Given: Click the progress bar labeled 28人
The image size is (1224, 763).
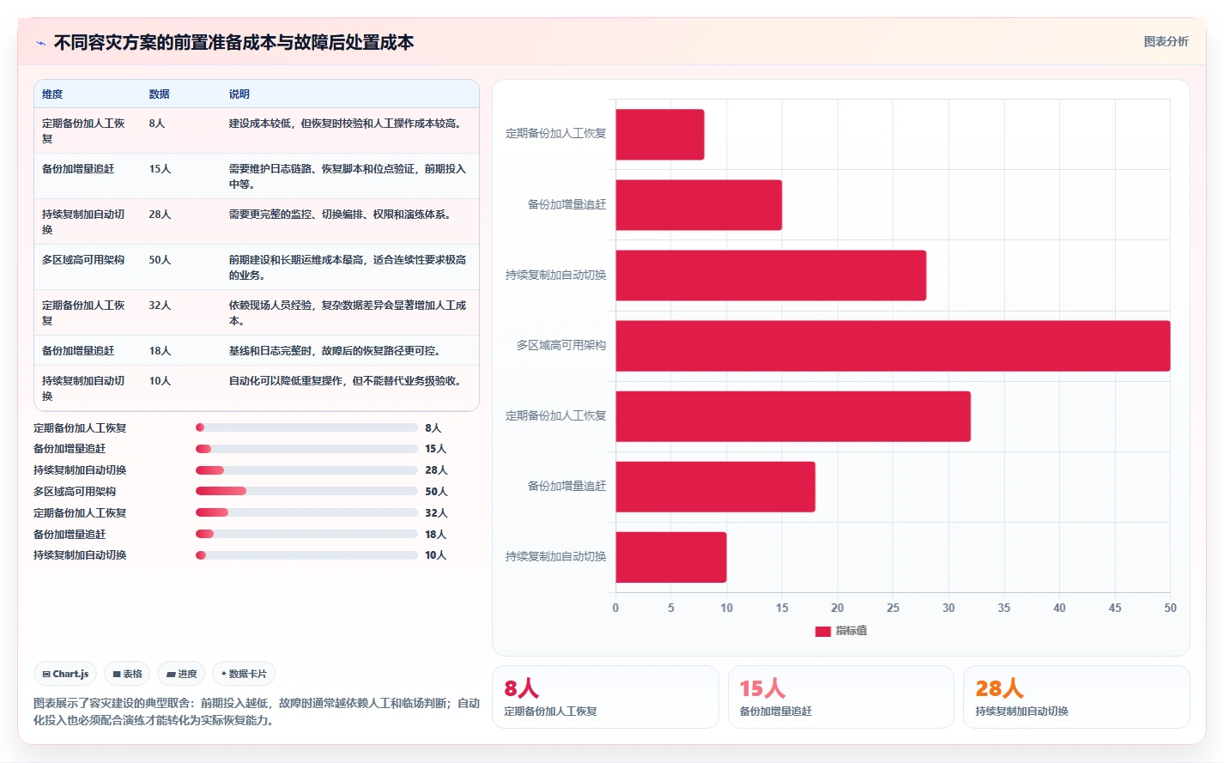Looking at the screenshot, I should [x=306, y=470].
